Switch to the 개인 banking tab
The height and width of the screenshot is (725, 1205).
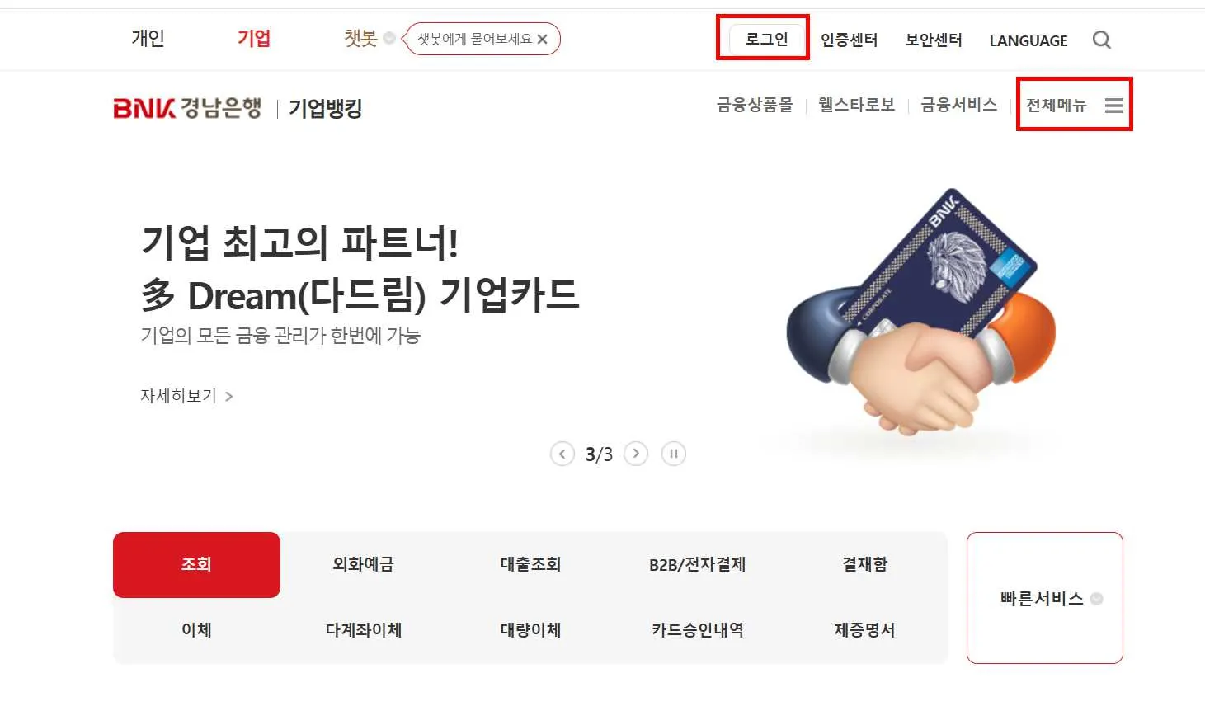(148, 38)
